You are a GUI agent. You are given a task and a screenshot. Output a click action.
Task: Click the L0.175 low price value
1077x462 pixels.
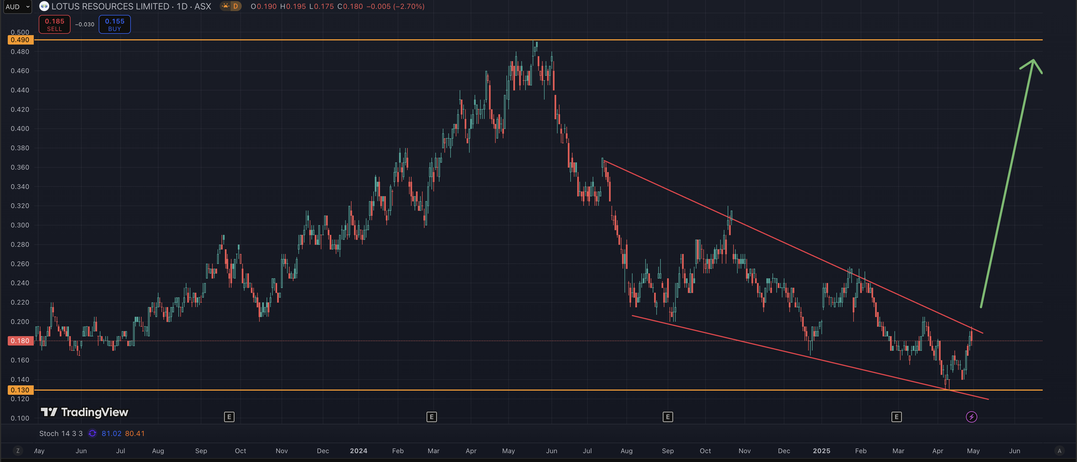coord(321,6)
